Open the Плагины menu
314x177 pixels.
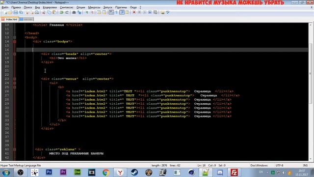121,7
